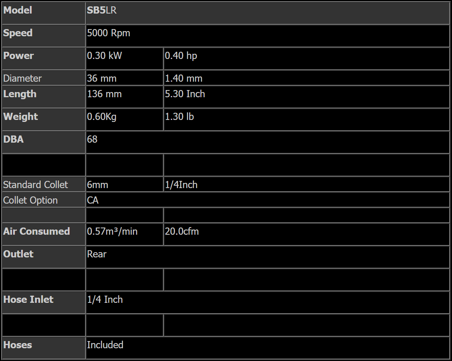Click the SB5LR model name
Viewport: 452px width, 361px height.
(101, 10)
